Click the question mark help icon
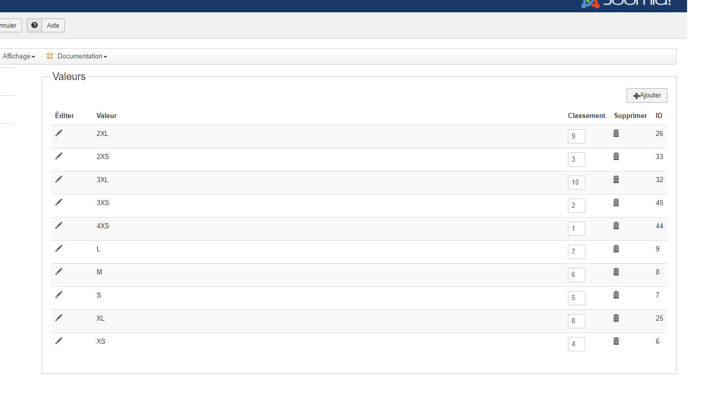 click(x=34, y=25)
